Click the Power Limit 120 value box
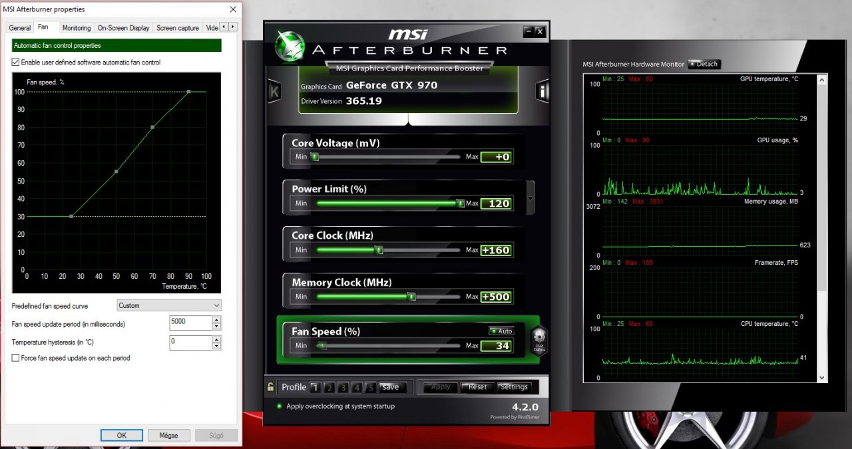852x449 pixels. point(496,204)
